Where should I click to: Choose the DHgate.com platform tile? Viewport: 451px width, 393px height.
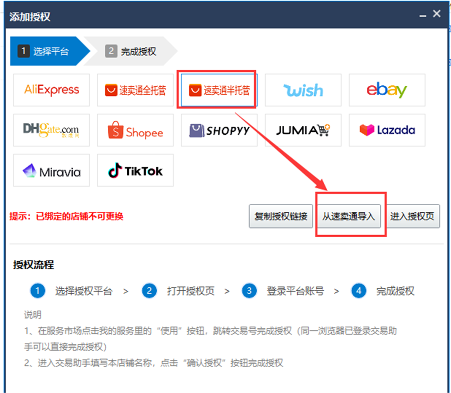52,130
